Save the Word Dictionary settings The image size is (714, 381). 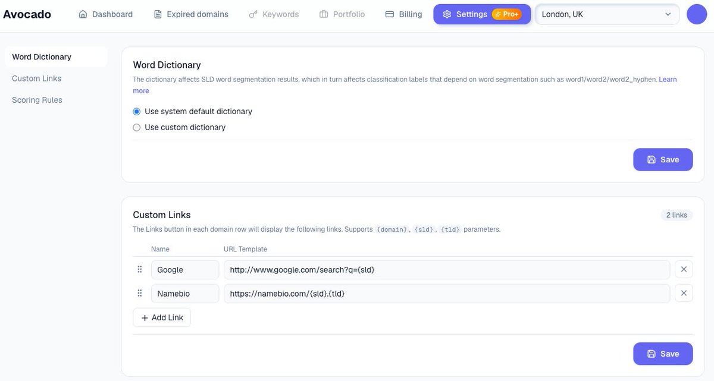(663, 159)
